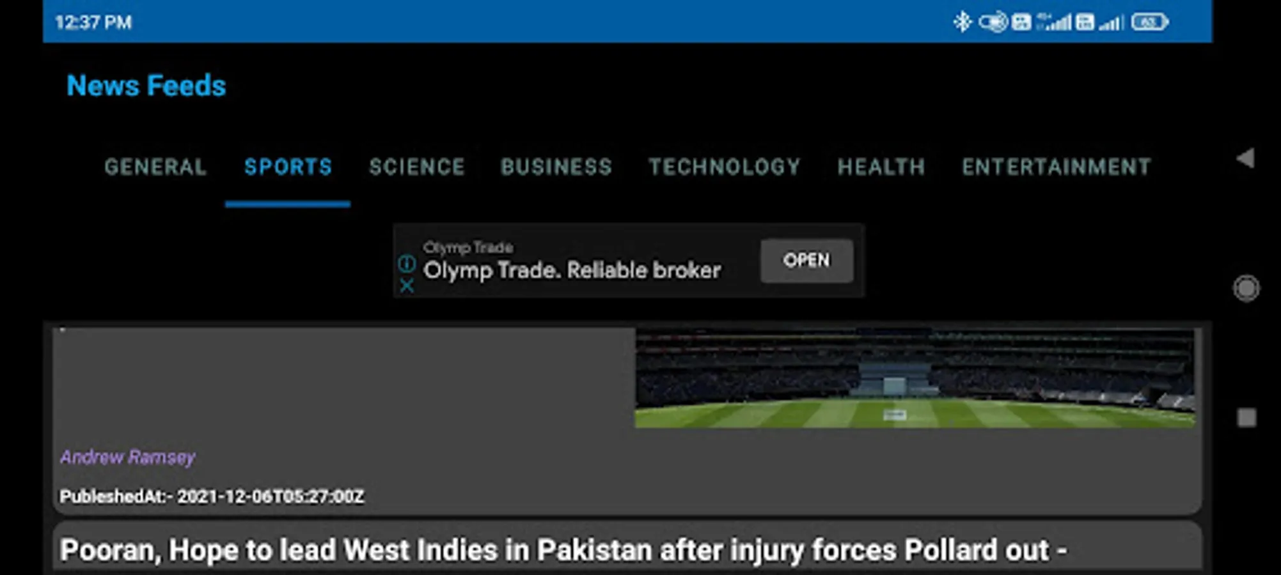Switch to the Business tab

coord(556,167)
